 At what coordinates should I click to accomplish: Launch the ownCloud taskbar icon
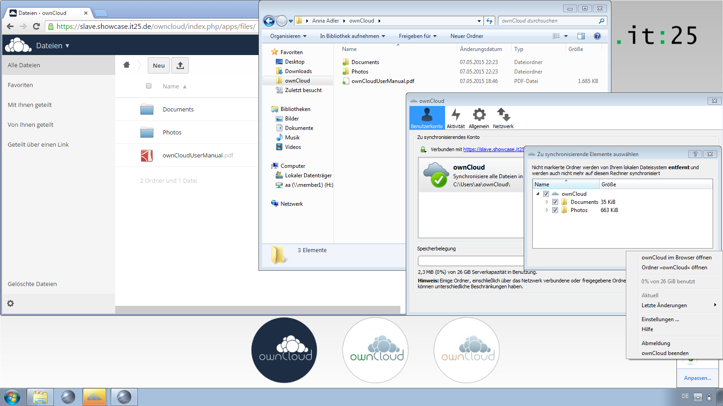click(x=94, y=397)
